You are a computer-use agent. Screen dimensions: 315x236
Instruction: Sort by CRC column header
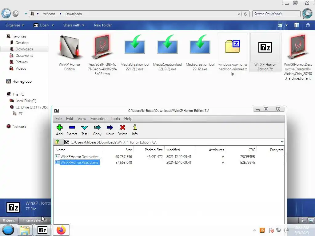point(241,150)
